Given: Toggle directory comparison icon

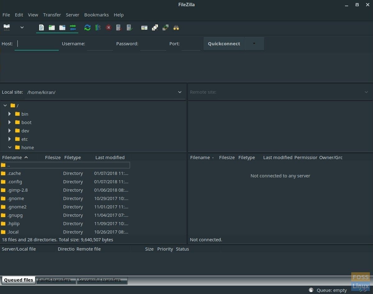Looking at the screenshot, I should (x=155, y=28).
